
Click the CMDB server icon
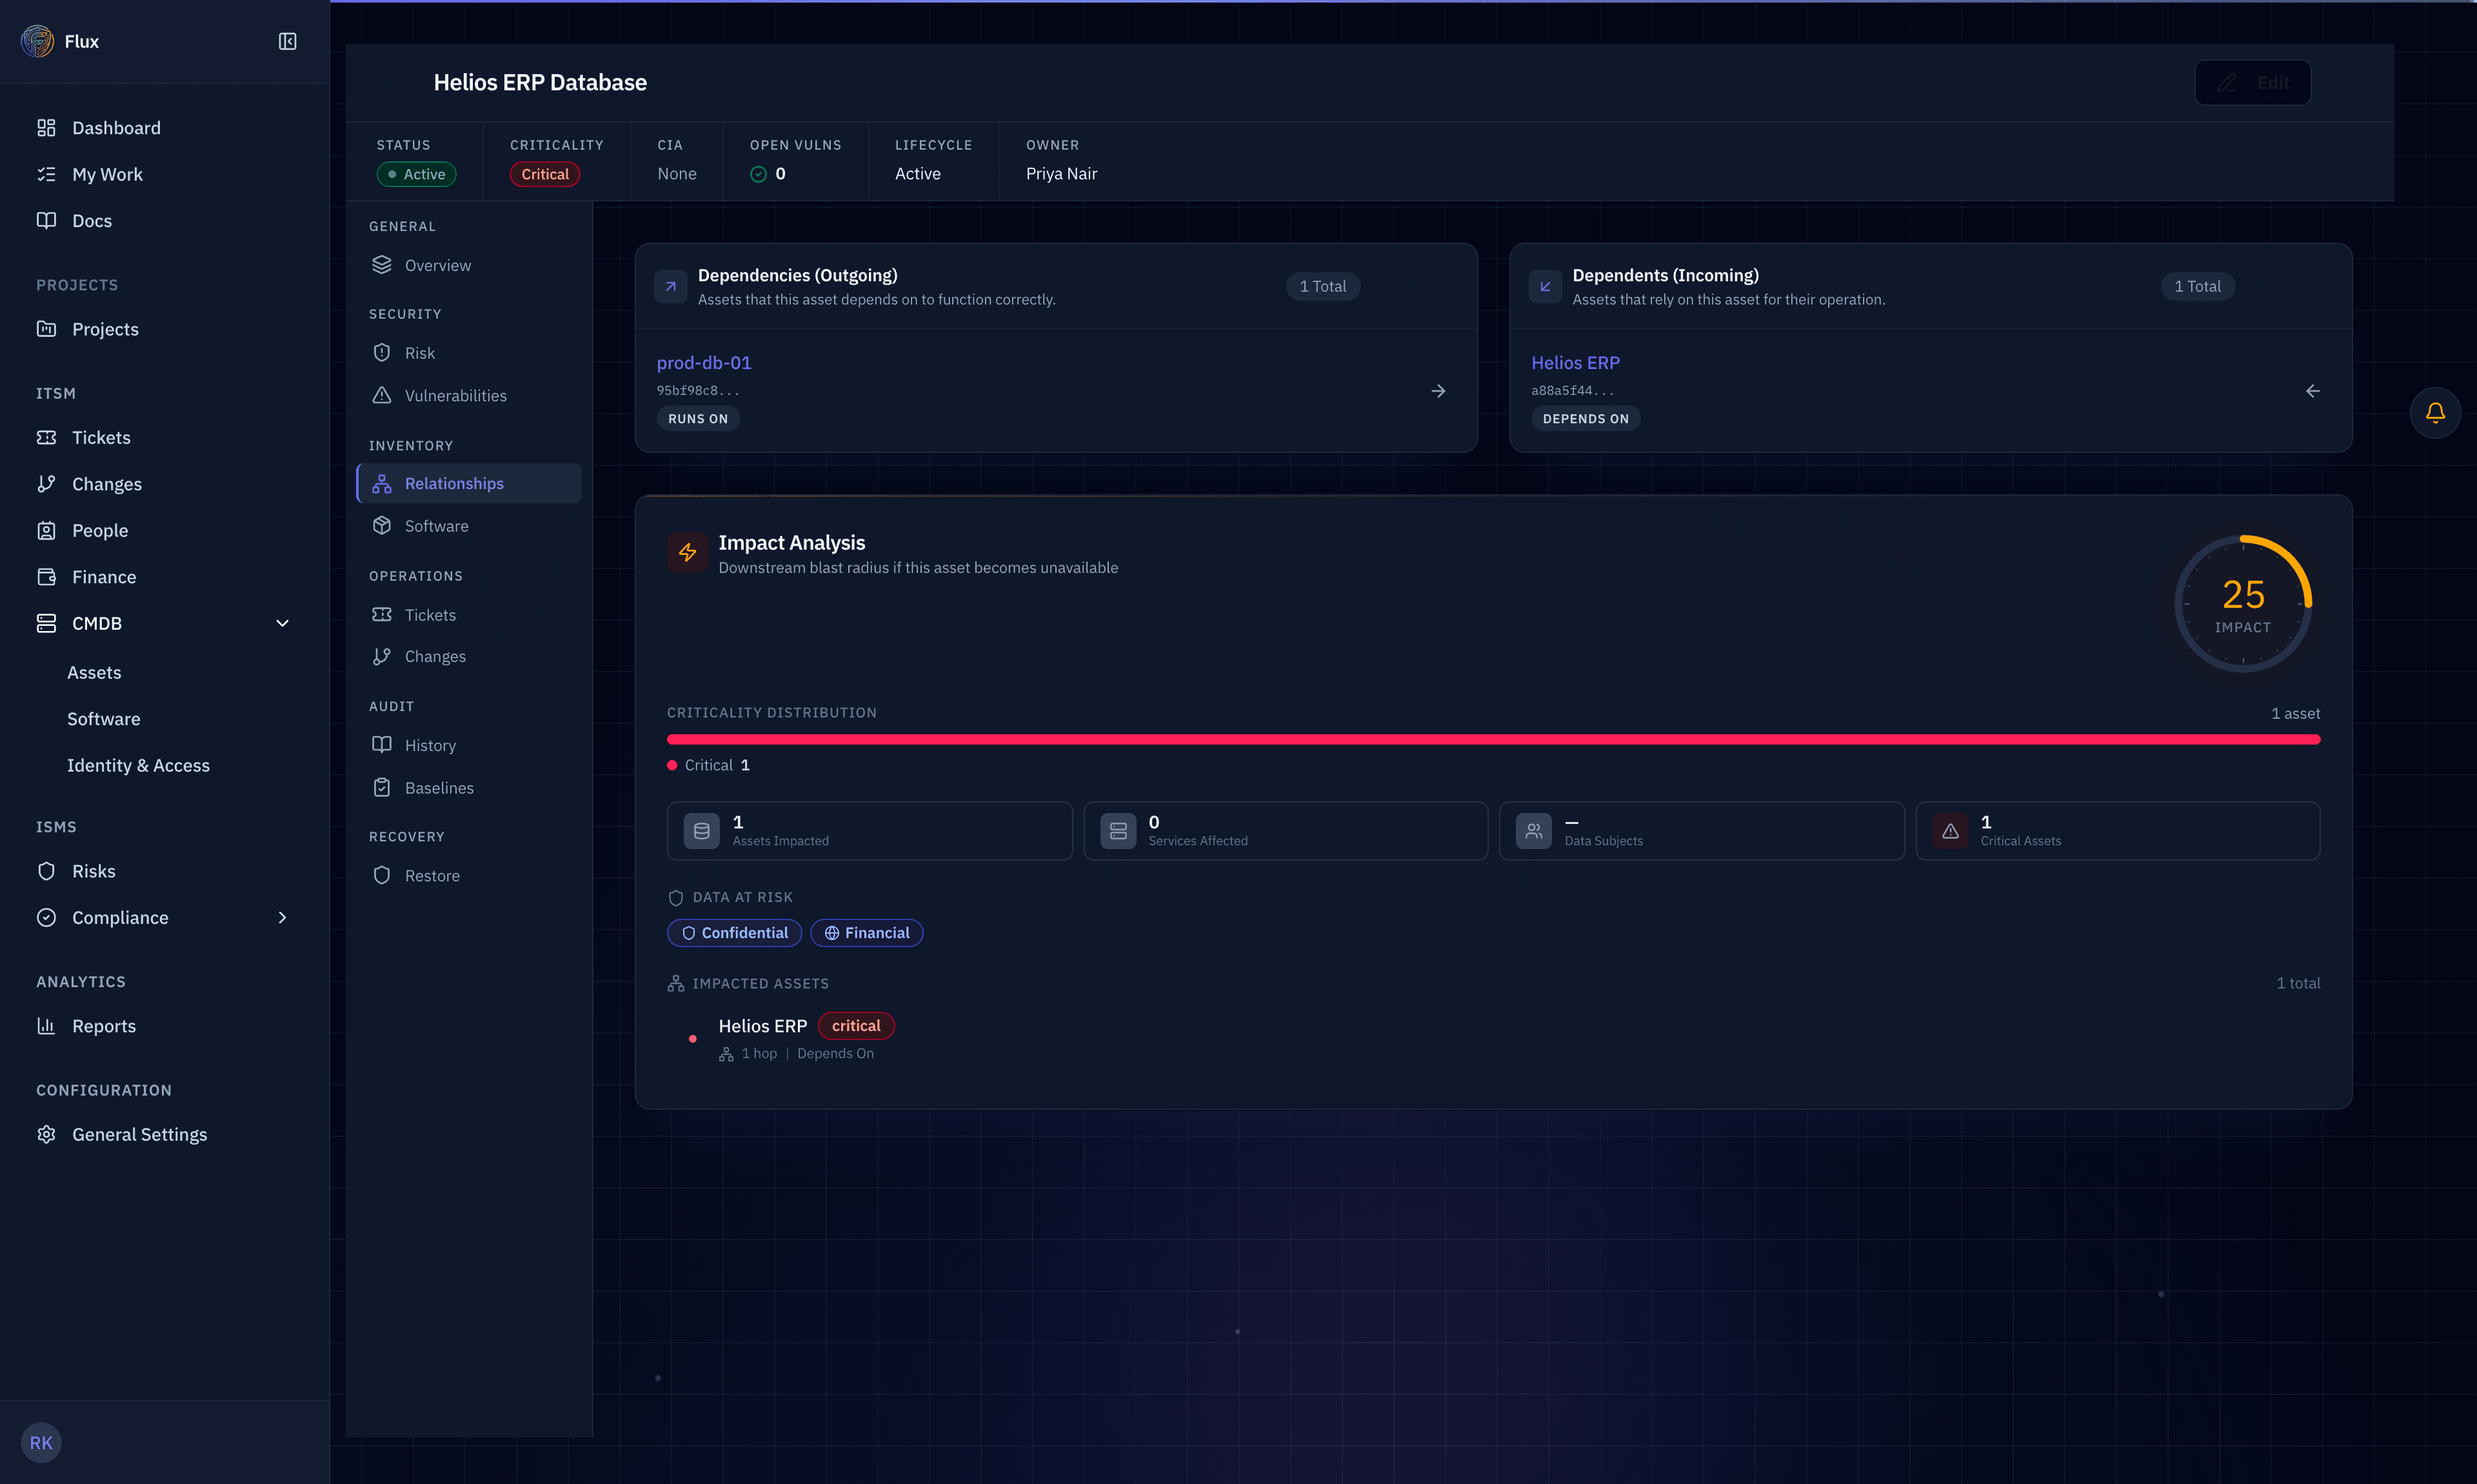46,623
